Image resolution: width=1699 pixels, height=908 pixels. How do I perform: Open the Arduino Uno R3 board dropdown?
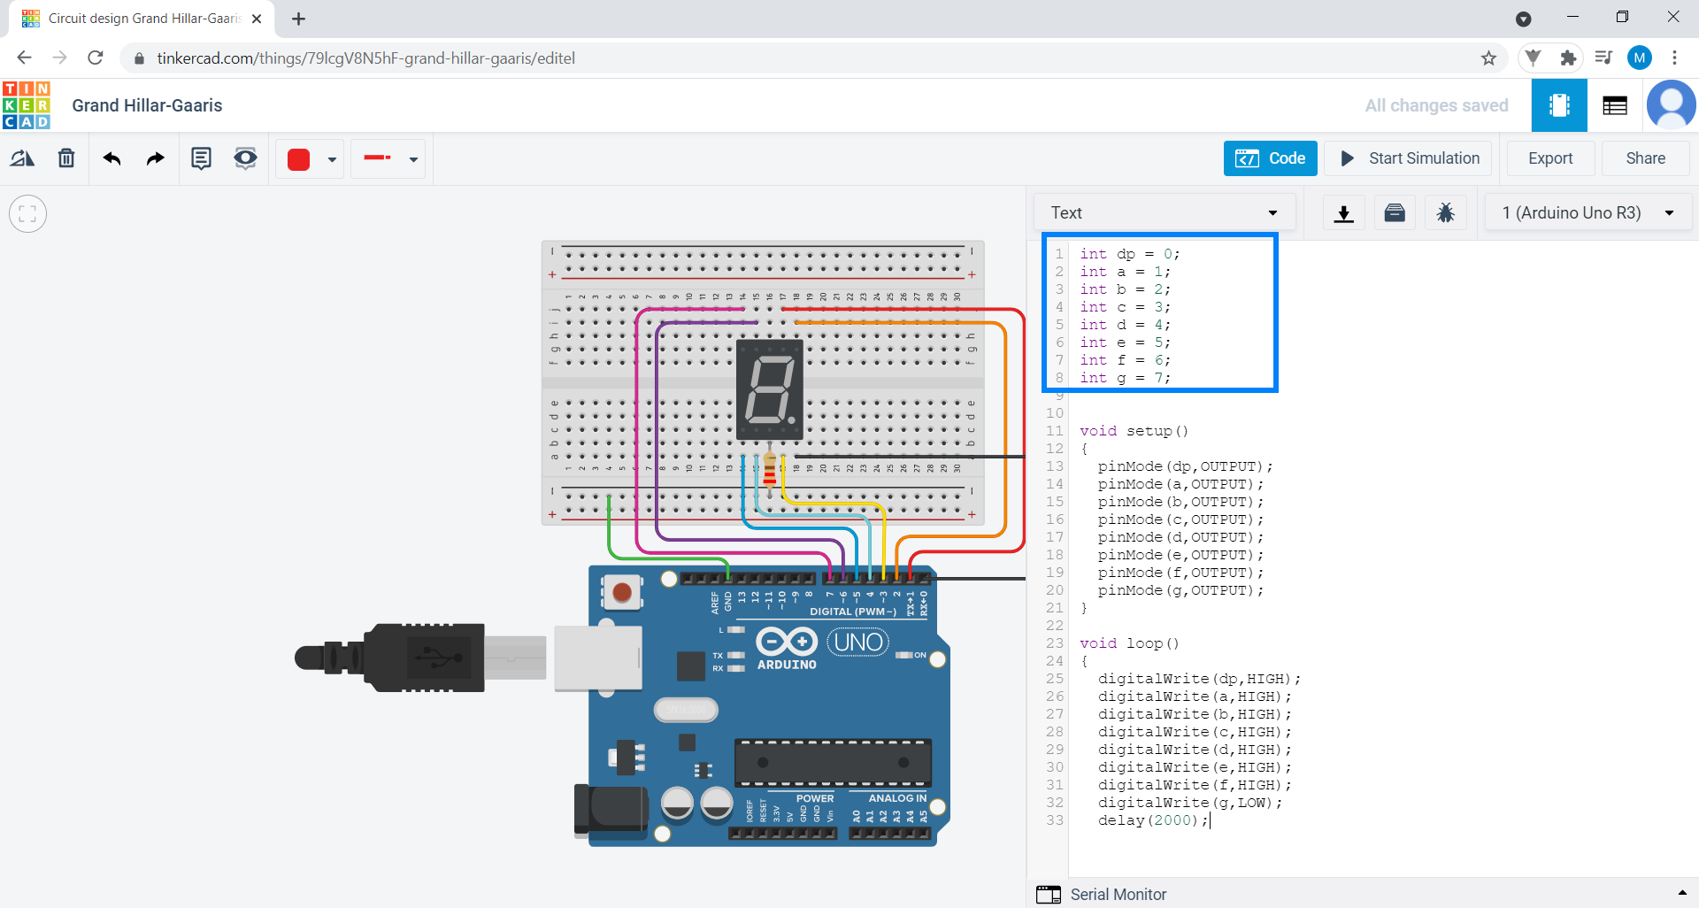[1588, 213]
